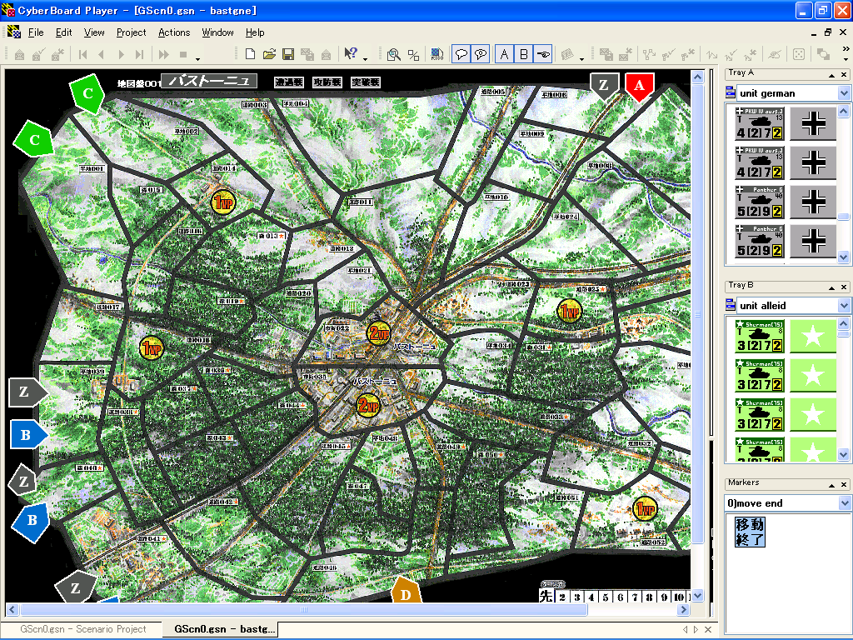853x640 pixels.
Task: Fast-forward playback with double arrow
Action: click(x=163, y=54)
